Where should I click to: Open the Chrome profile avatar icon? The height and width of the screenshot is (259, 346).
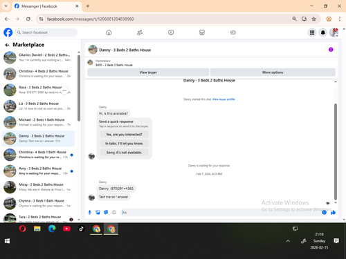click(x=329, y=19)
